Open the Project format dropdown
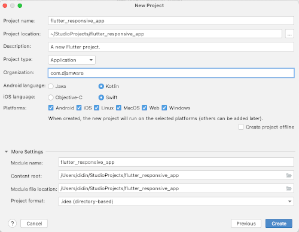This screenshot has height=232, width=299. click(x=176, y=202)
